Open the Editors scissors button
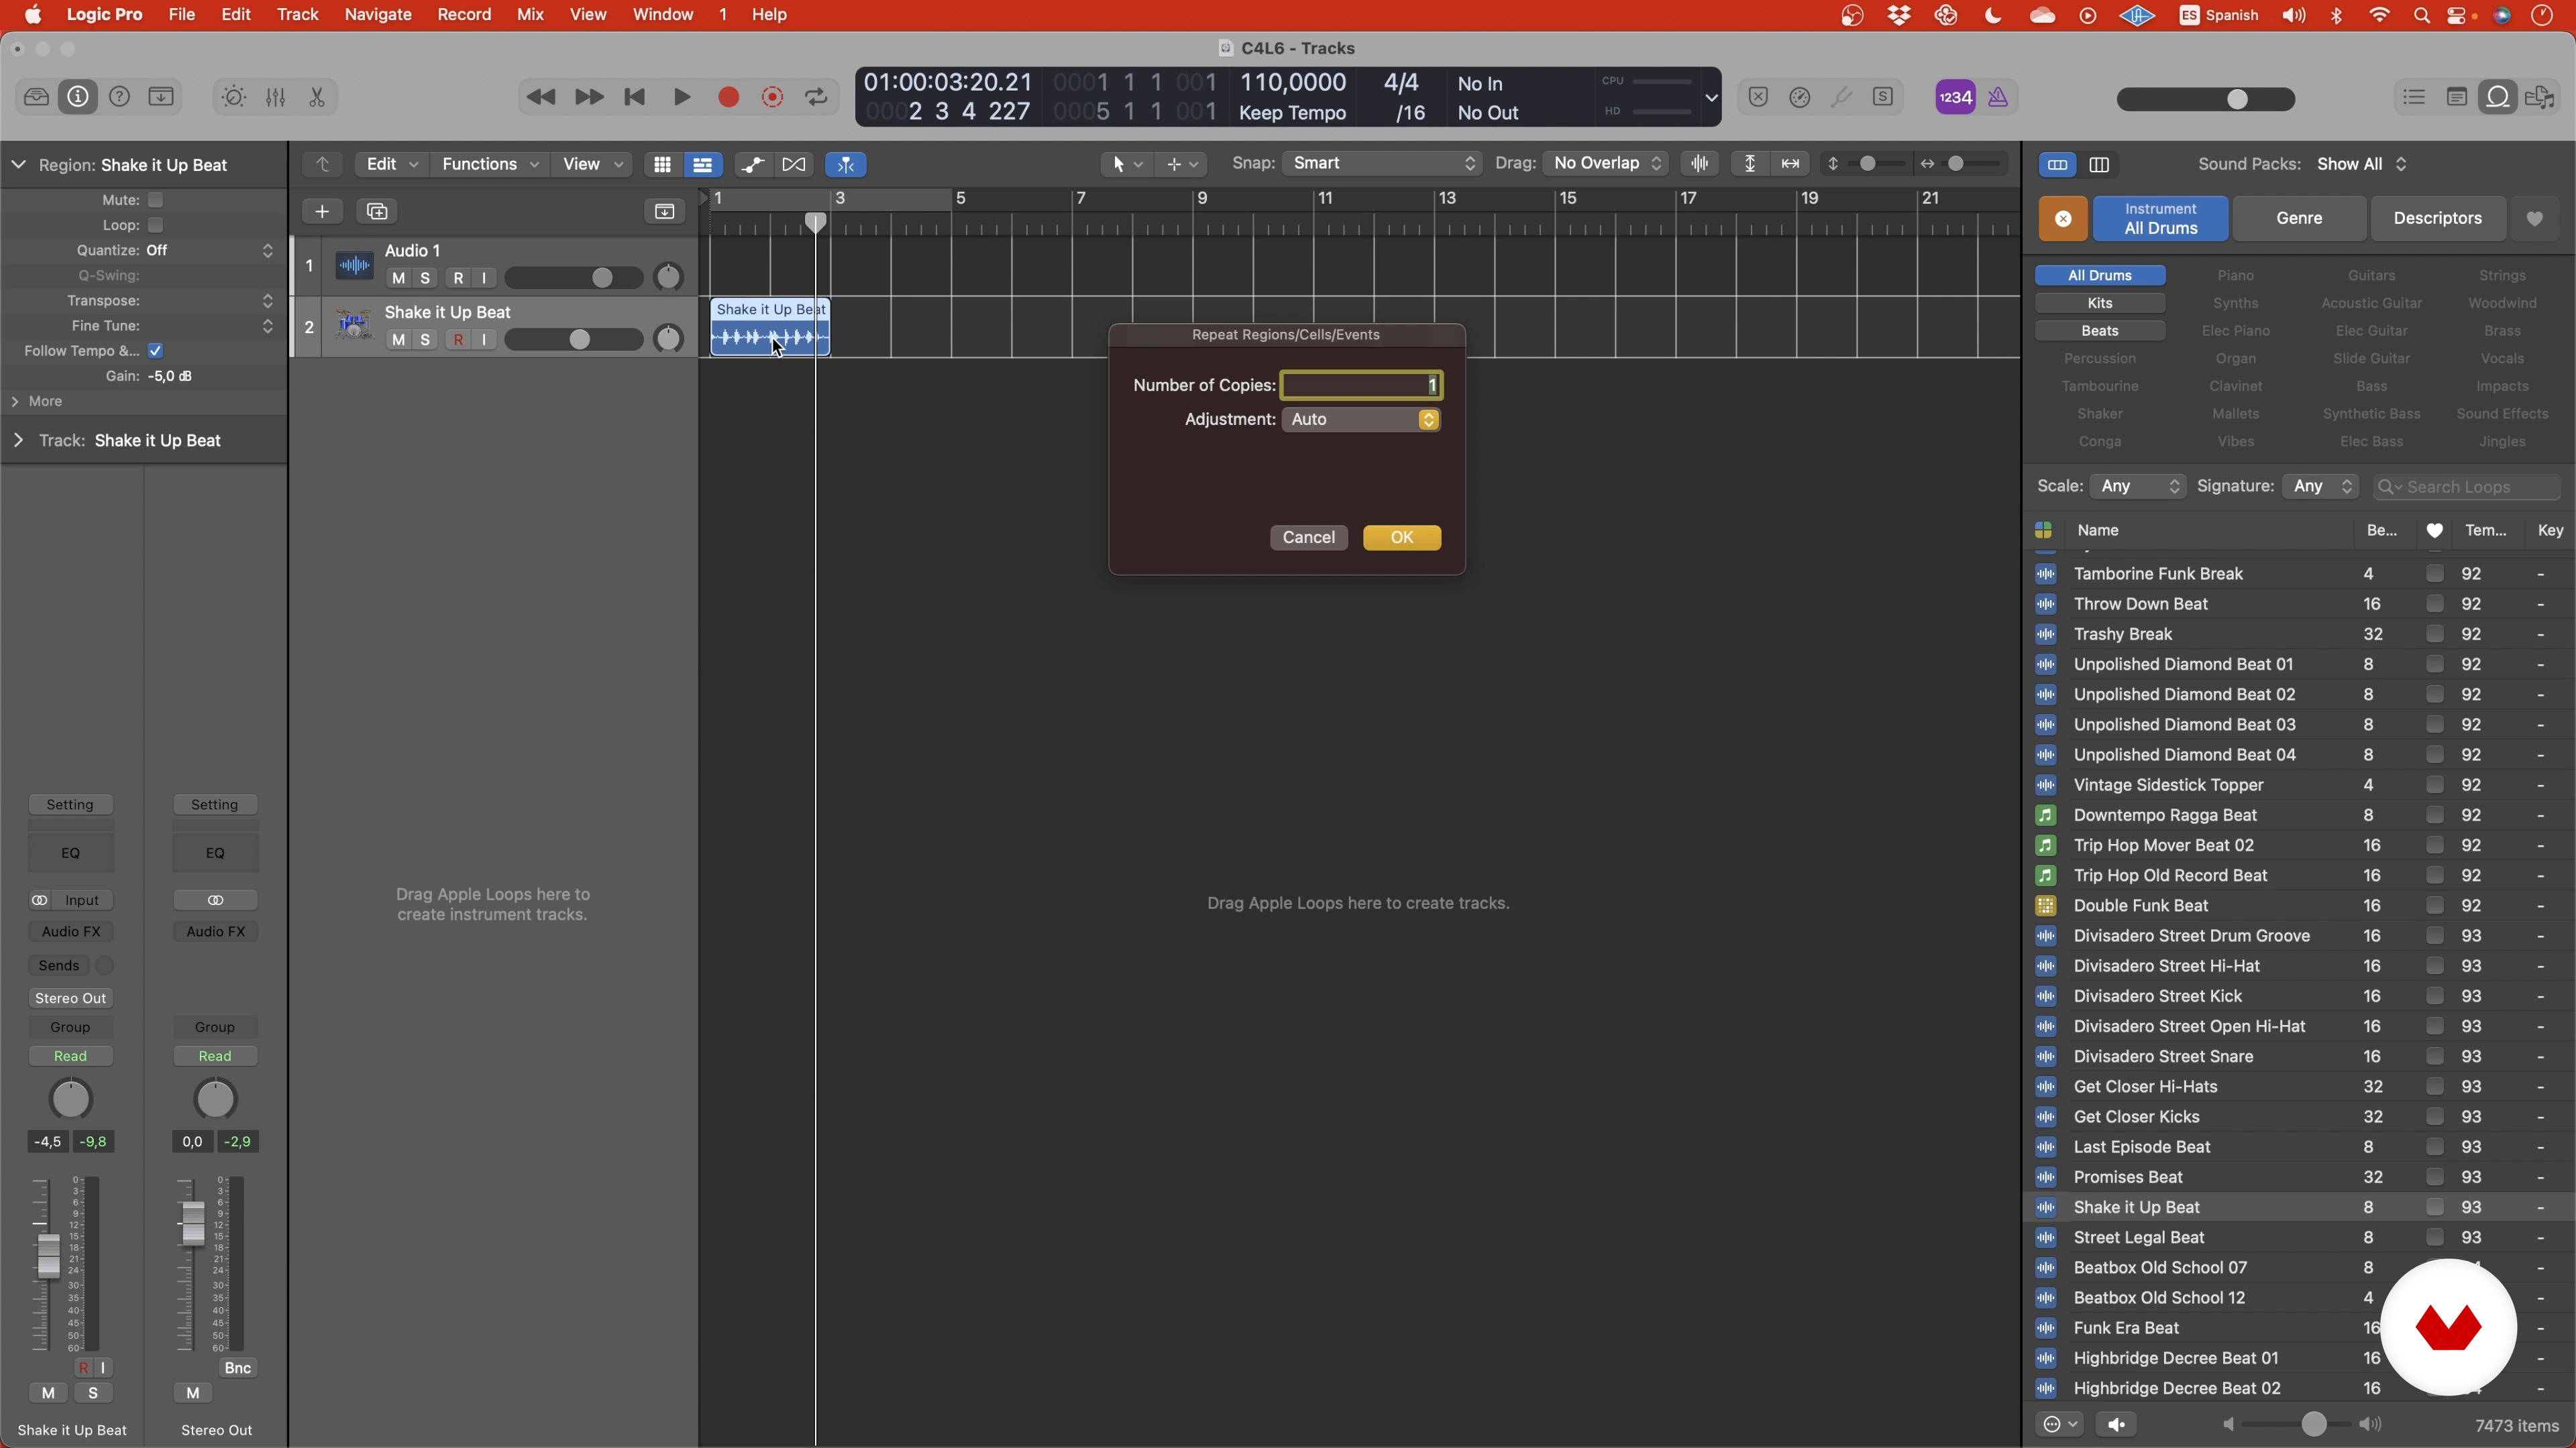The width and height of the screenshot is (2576, 1448). click(317, 97)
